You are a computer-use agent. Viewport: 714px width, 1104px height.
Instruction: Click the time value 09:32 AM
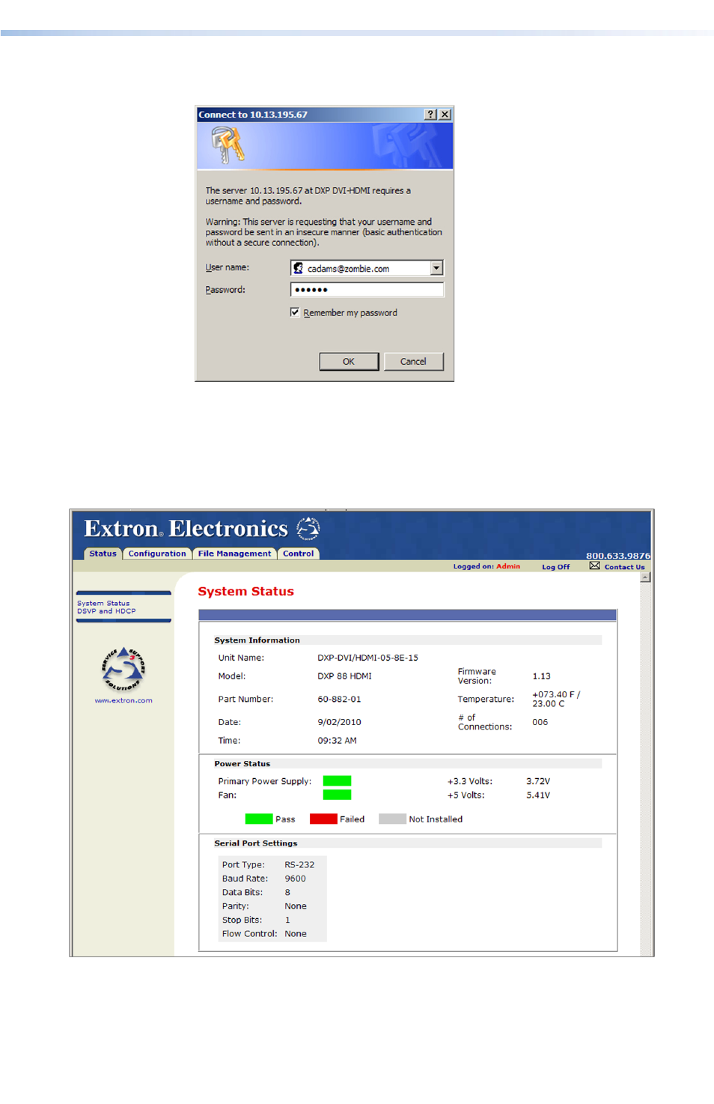point(337,740)
